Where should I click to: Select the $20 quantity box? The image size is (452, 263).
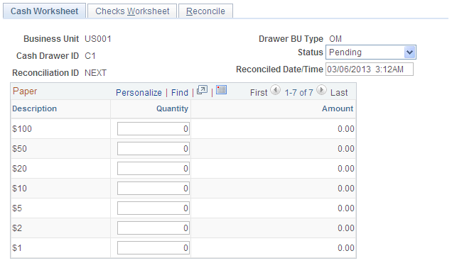point(154,169)
